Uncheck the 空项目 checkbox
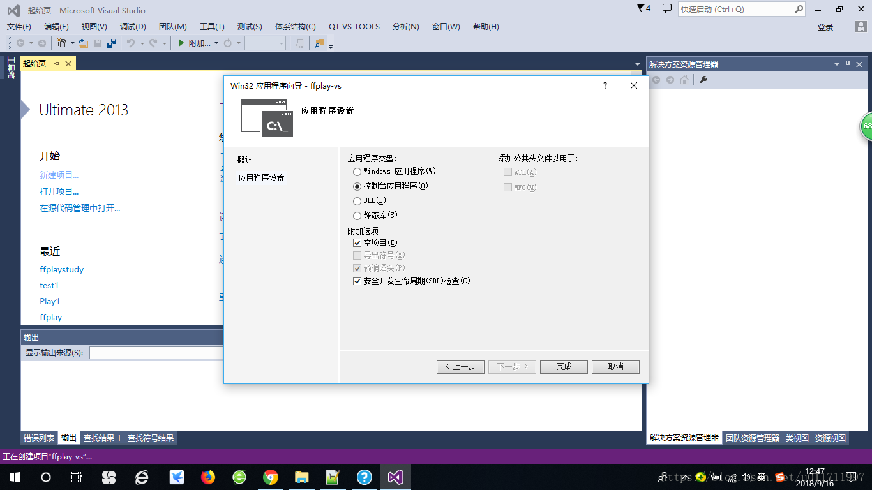The width and height of the screenshot is (872, 490). click(x=357, y=243)
